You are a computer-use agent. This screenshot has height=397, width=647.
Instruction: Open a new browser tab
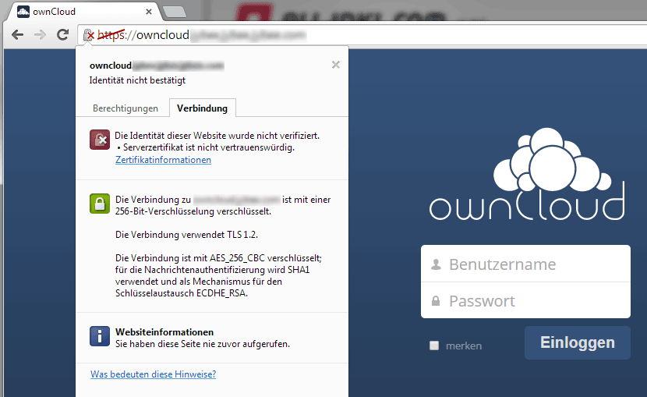pos(175,12)
